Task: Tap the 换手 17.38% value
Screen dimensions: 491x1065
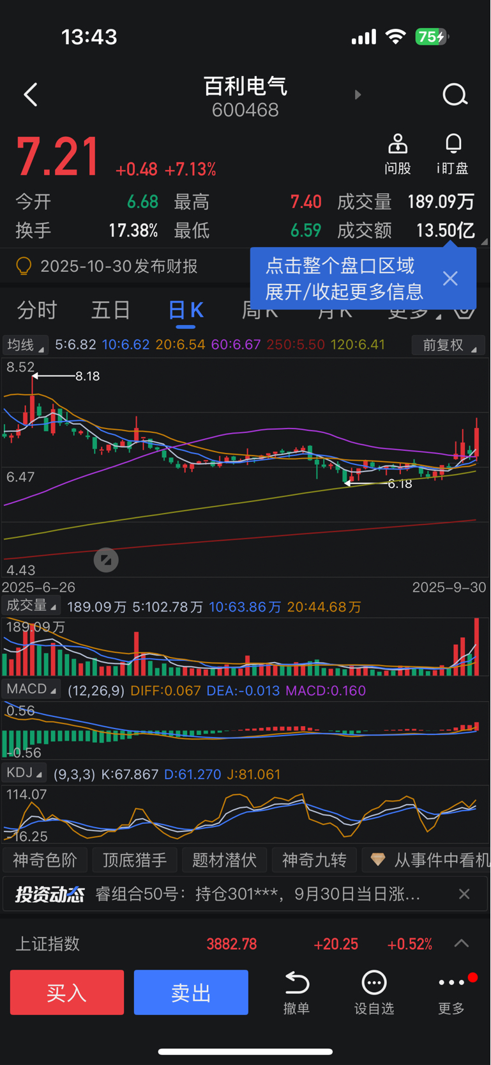Action: [133, 230]
